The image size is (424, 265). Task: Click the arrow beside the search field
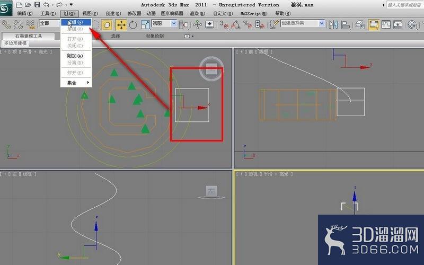383,5
